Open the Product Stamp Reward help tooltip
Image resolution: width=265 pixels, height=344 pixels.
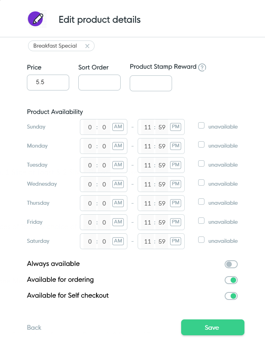[x=202, y=67]
